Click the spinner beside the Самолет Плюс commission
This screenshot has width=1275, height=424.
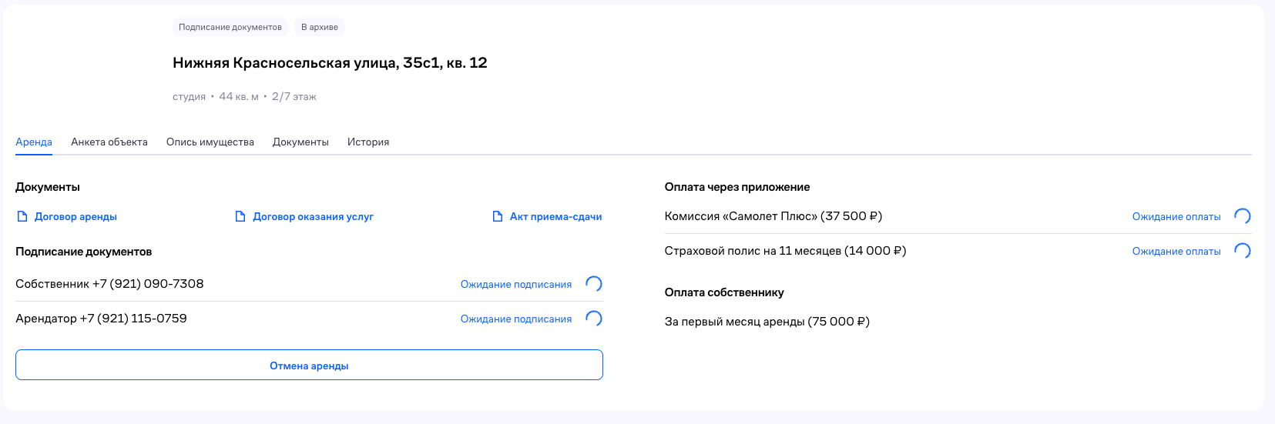tap(1243, 216)
